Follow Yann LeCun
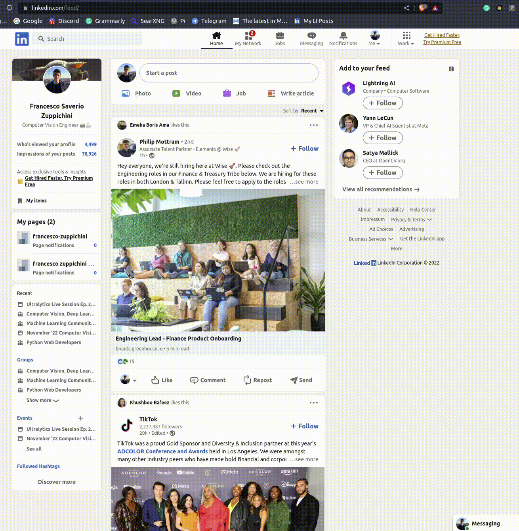 383,138
